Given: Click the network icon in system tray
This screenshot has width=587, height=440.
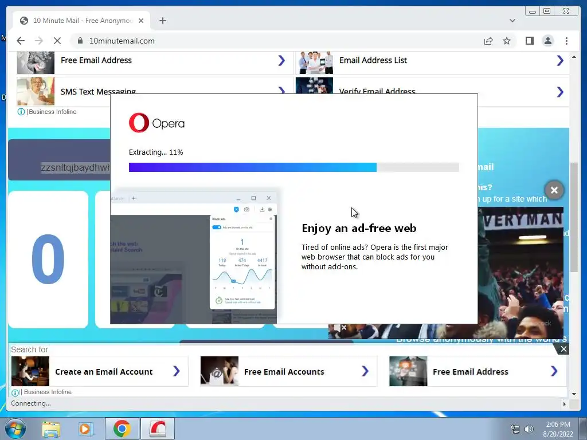Looking at the screenshot, I should 515,429.
